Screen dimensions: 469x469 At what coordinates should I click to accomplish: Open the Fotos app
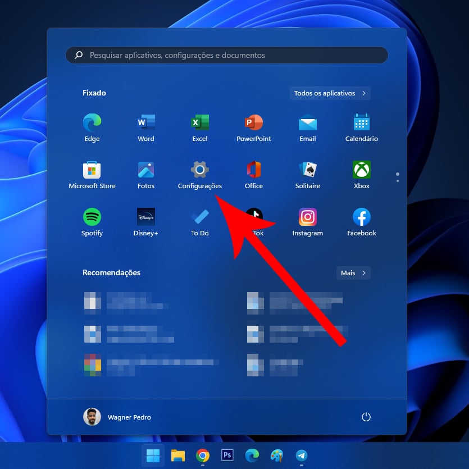145,169
